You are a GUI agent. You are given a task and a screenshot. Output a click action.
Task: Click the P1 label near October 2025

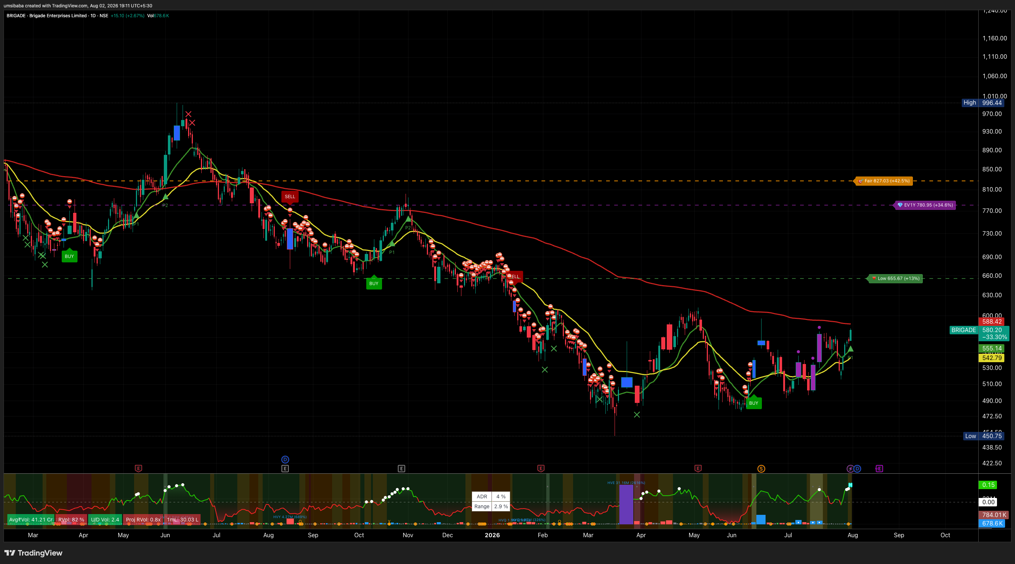392,252
